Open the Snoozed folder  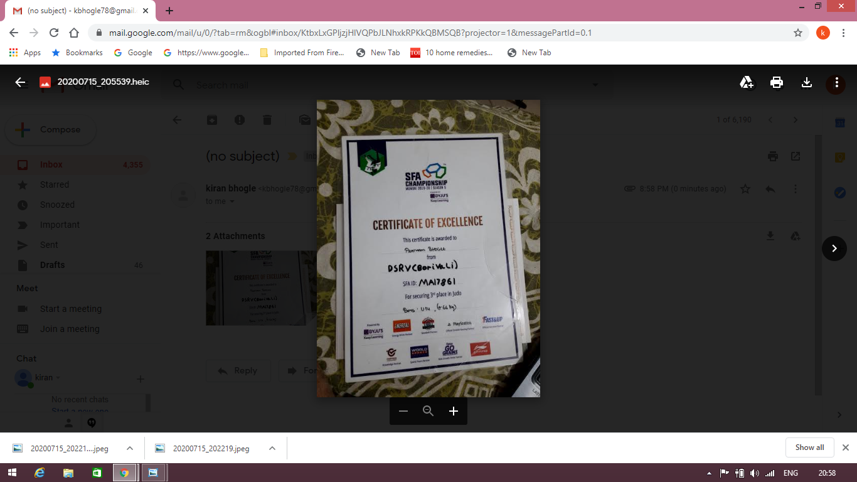(57, 205)
